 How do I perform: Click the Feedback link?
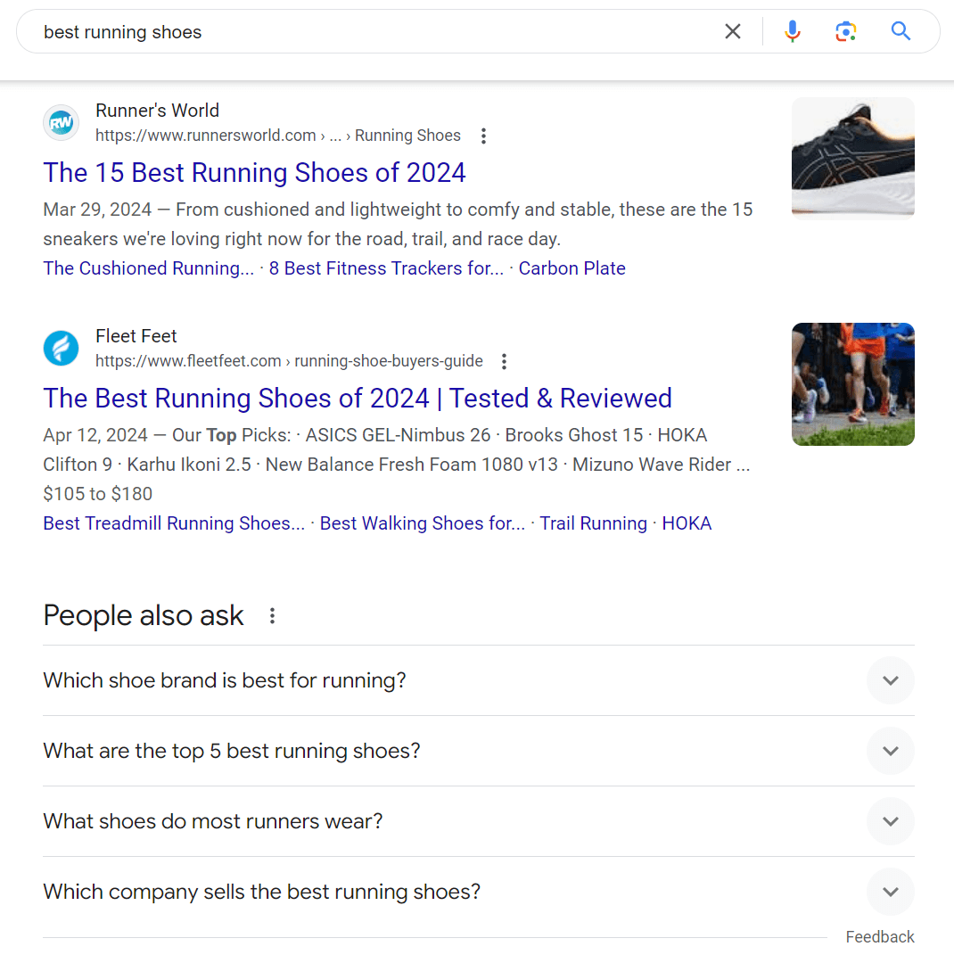(x=880, y=937)
